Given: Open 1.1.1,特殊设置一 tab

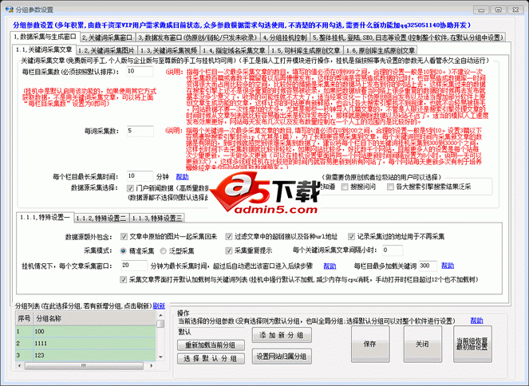Looking at the screenshot, I should [45, 218].
